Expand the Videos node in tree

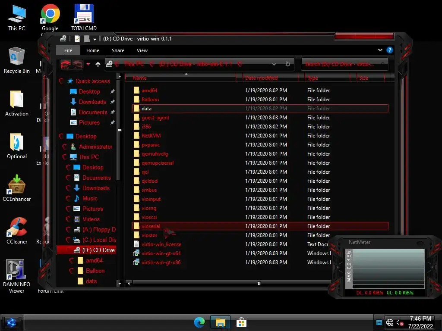pyautogui.click(x=68, y=219)
